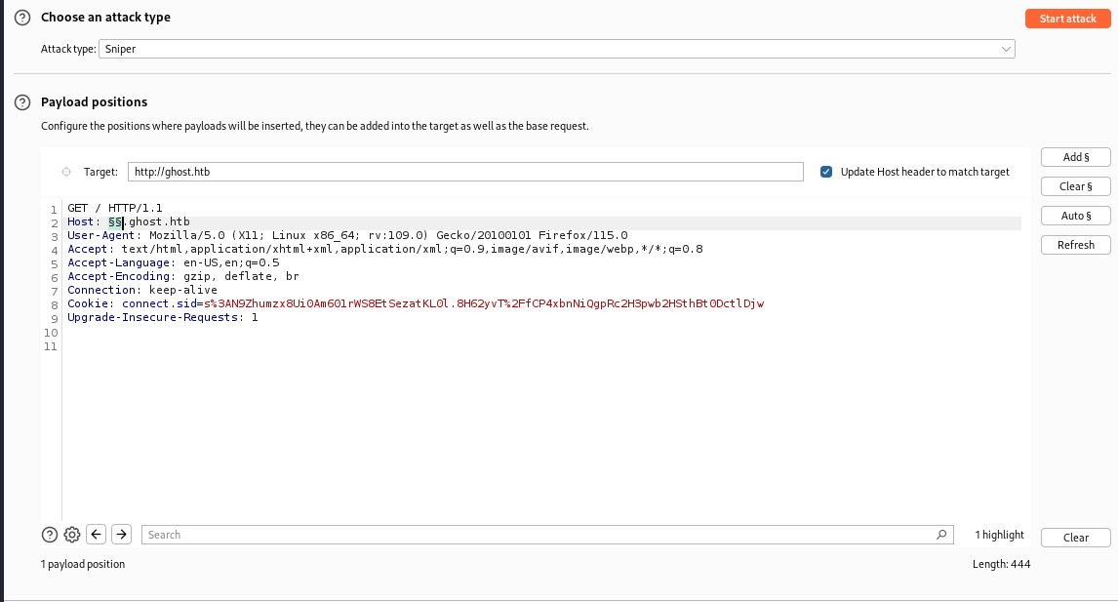This screenshot has width=1118, height=602.
Task: Click the Add § button
Action: pos(1075,157)
